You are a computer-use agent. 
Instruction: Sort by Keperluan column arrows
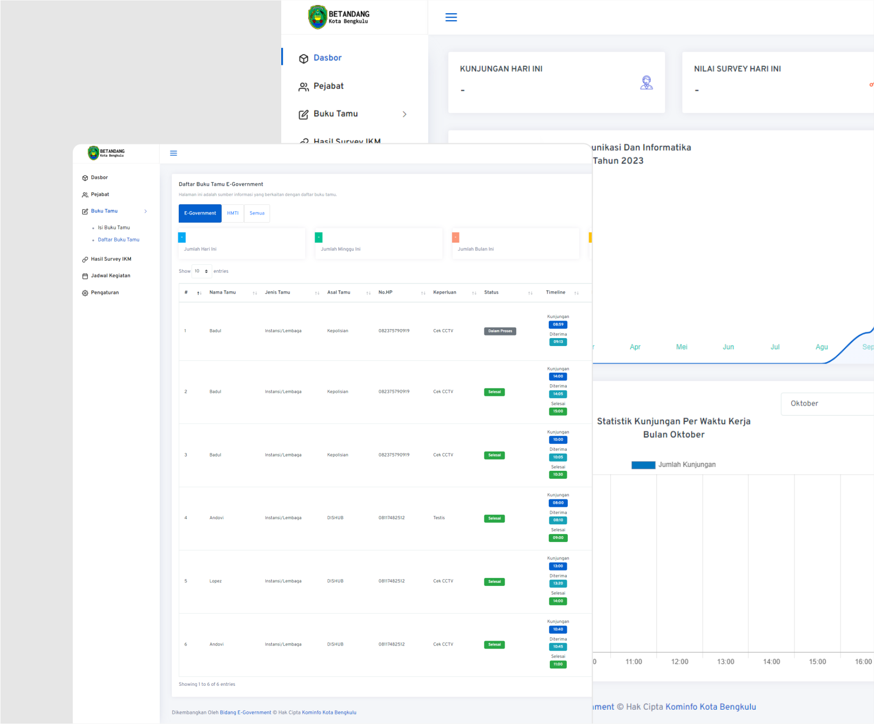pyautogui.click(x=474, y=293)
